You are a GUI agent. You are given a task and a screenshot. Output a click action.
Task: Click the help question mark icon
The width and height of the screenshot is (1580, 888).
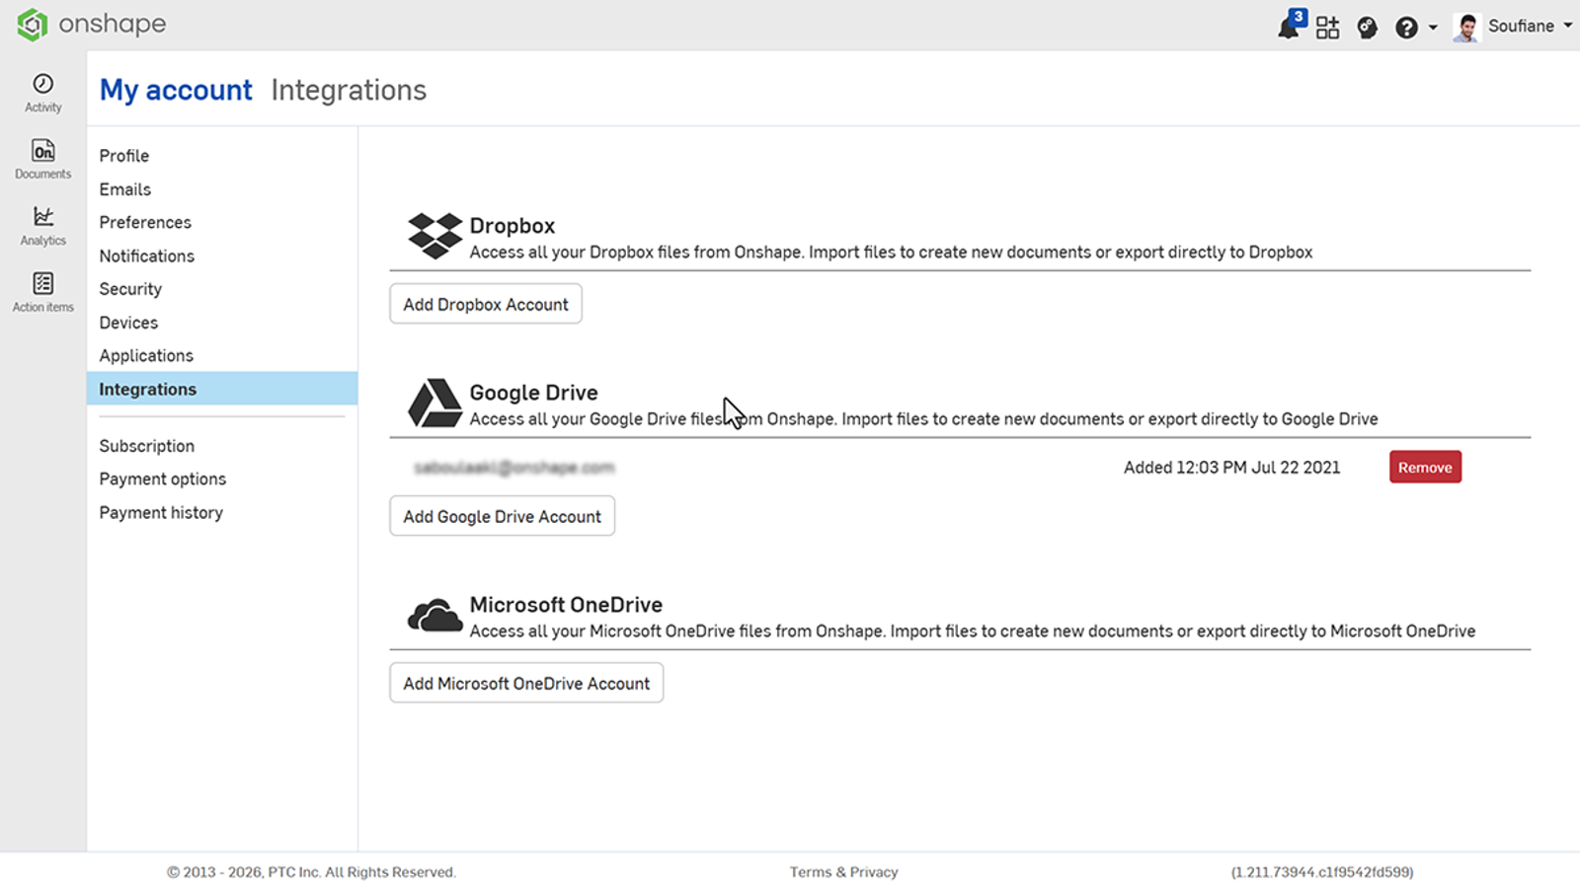coord(1405,27)
